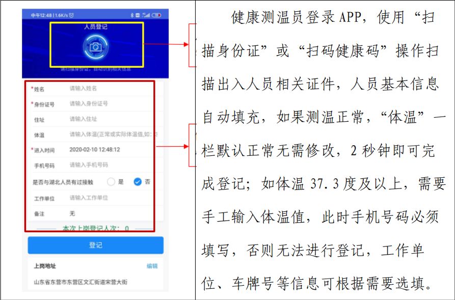Click the 进入时间 value 2020-02-10 12:48:12
The width and height of the screenshot is (455, 300).
(x=95, y=150)
